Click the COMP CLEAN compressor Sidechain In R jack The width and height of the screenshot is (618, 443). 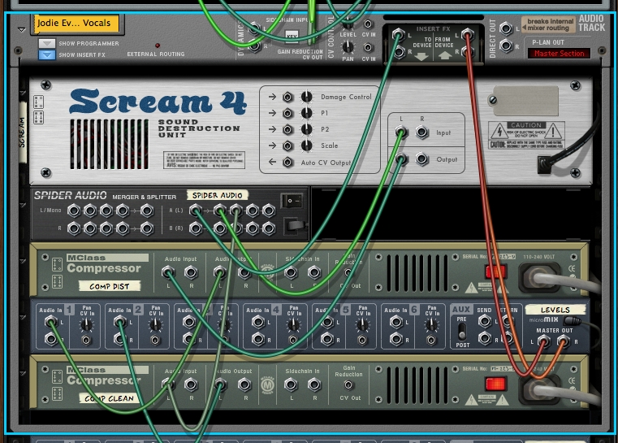[x=314, y=384]
